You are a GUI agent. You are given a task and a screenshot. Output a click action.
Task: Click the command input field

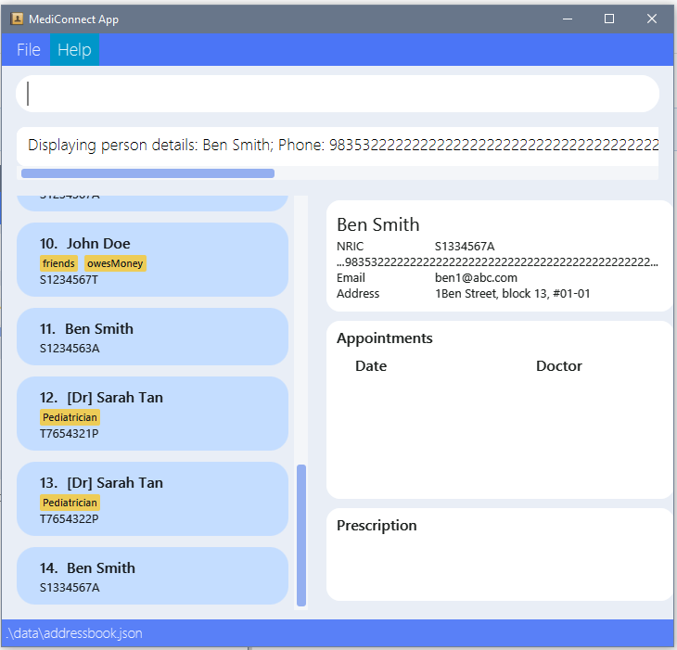(338, 94)
